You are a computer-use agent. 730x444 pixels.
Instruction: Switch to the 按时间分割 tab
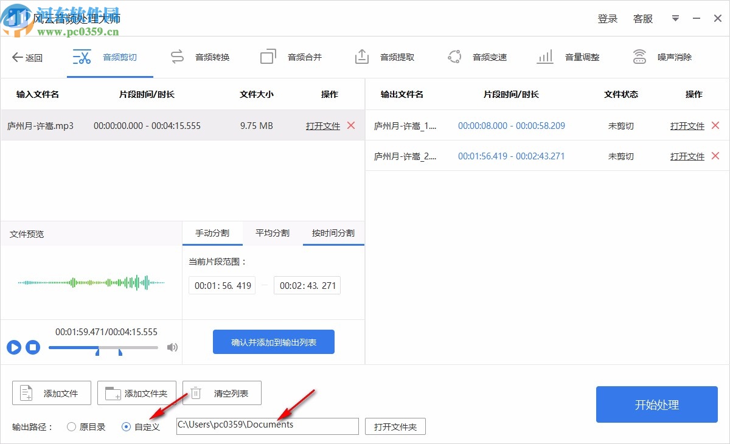pos(333,233)
